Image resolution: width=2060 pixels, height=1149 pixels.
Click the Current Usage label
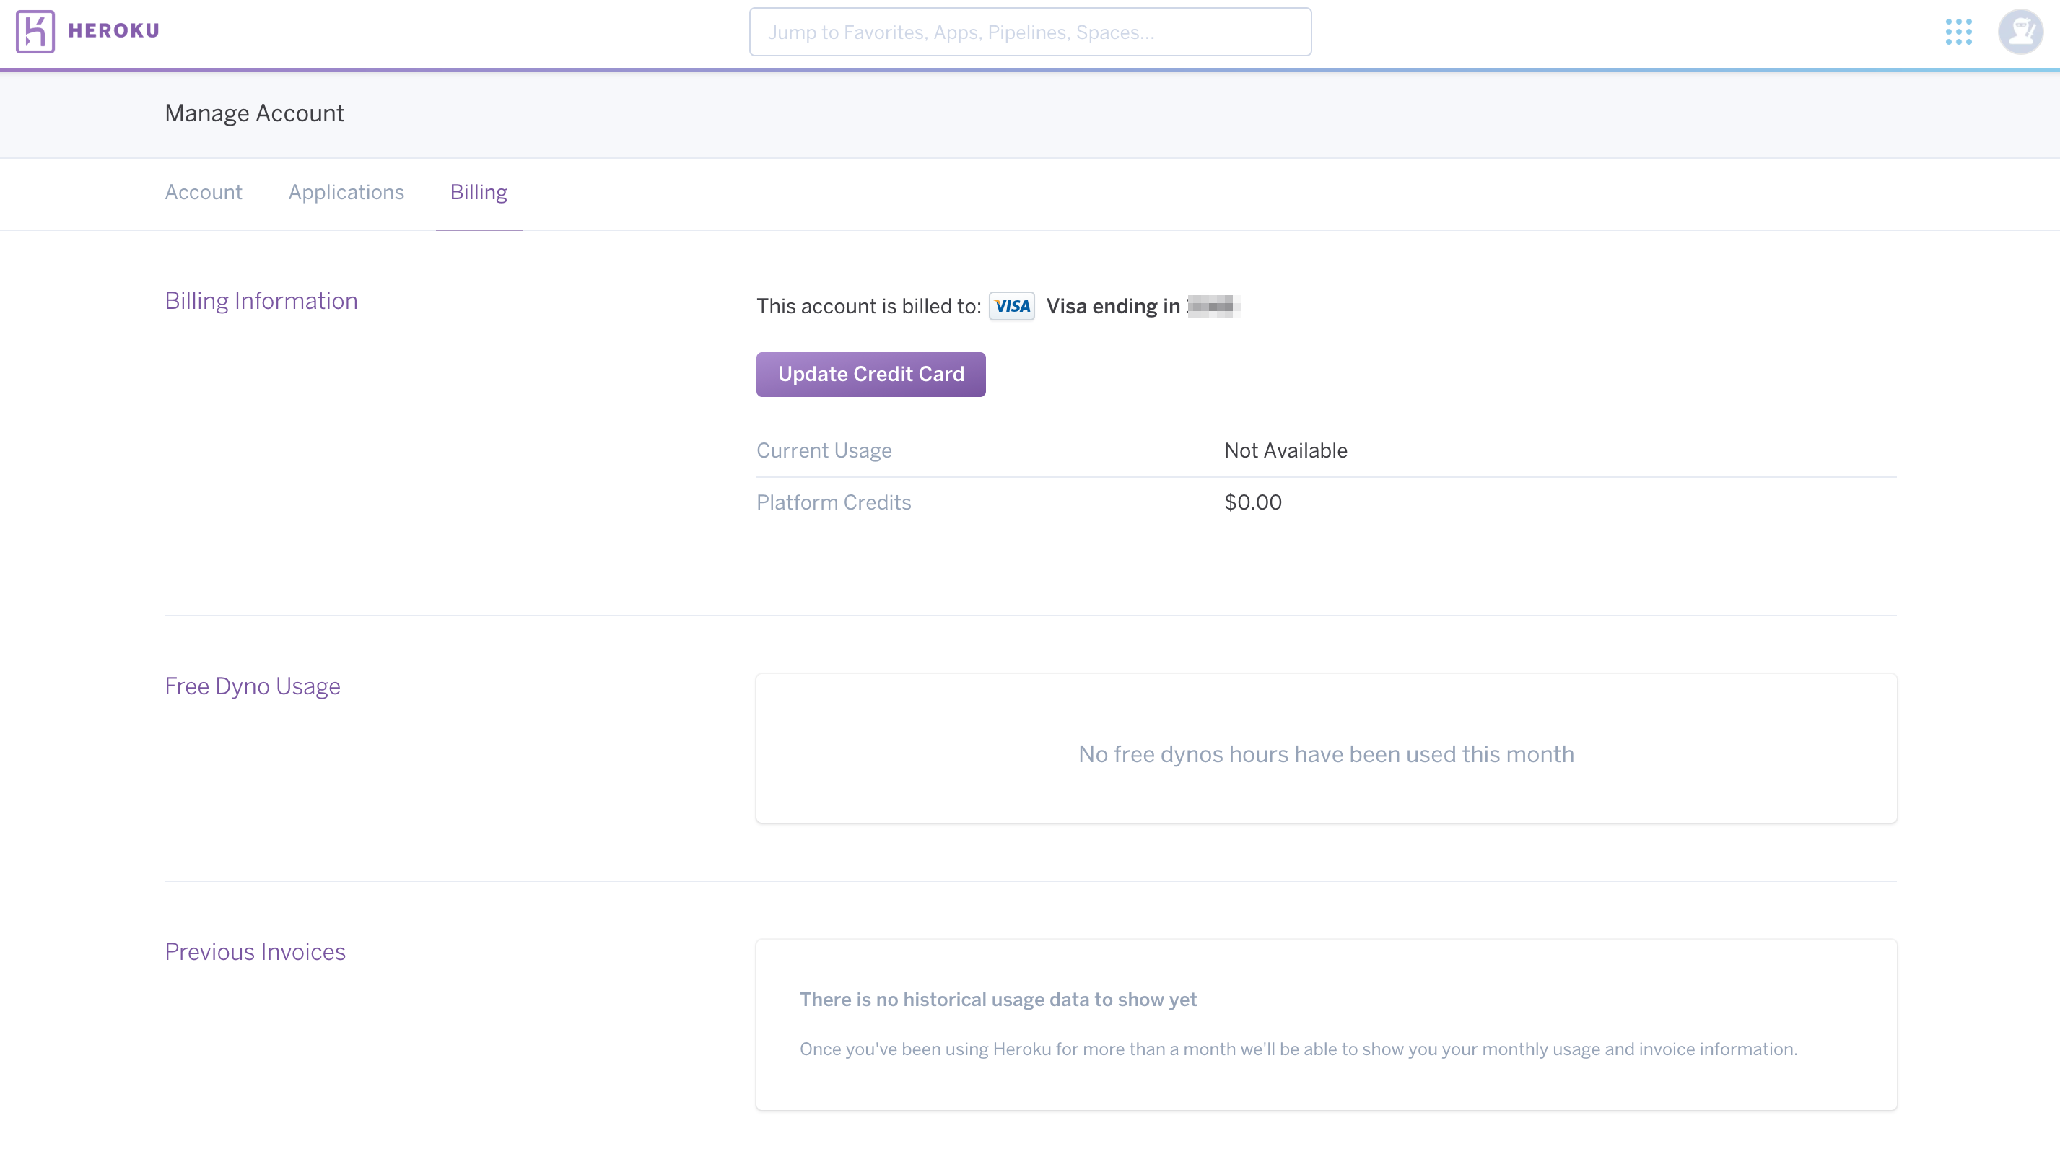coord(824,450)
